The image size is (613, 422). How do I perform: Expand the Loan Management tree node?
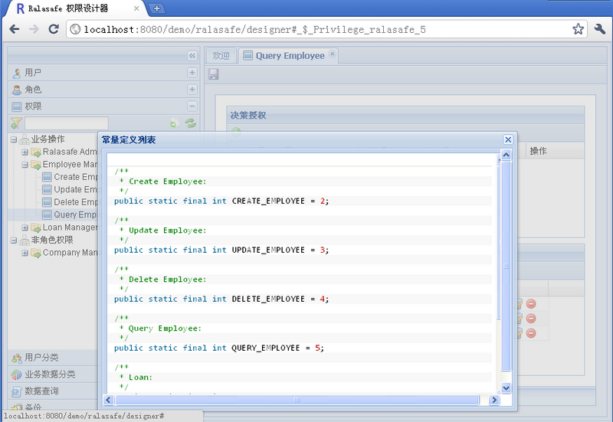coord(25,227)
